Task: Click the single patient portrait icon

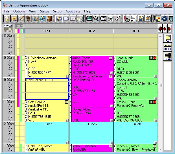Action: tap(141, 19)
